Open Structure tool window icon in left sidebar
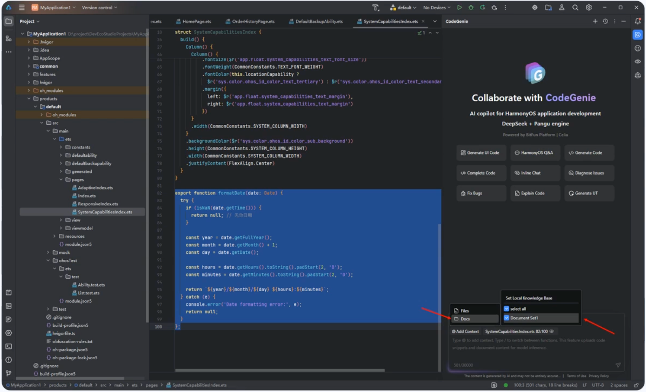646x392 pixels. pyautogui.click(x=9, y=38)
